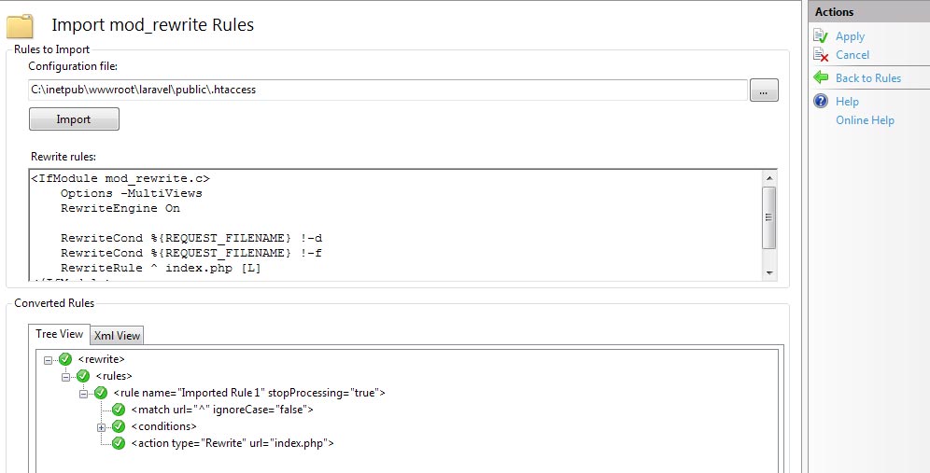Select the action type Rewrite tree item
Image resolution: width=930 pixels, height=473 pixels.
point(232,443)
